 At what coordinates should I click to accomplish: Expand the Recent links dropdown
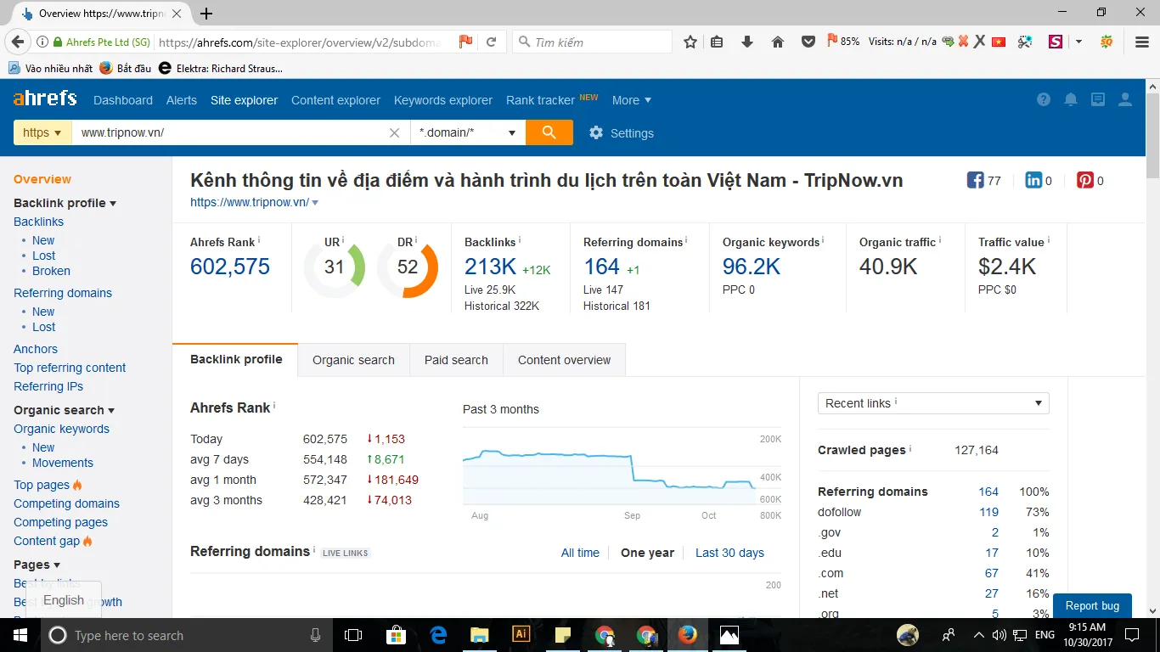click(x=933, y=403)
